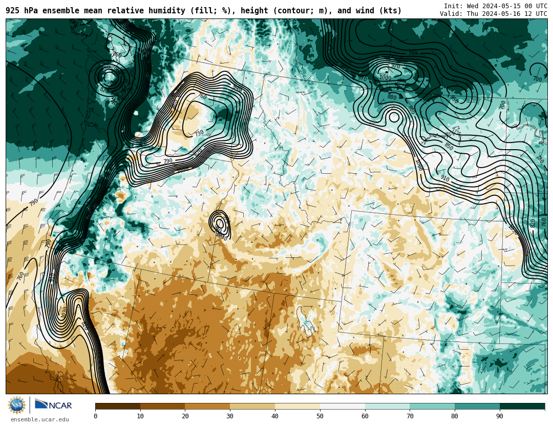
Task: Click the 60-70 percent pale teal swatch
Action: point(387,406)
